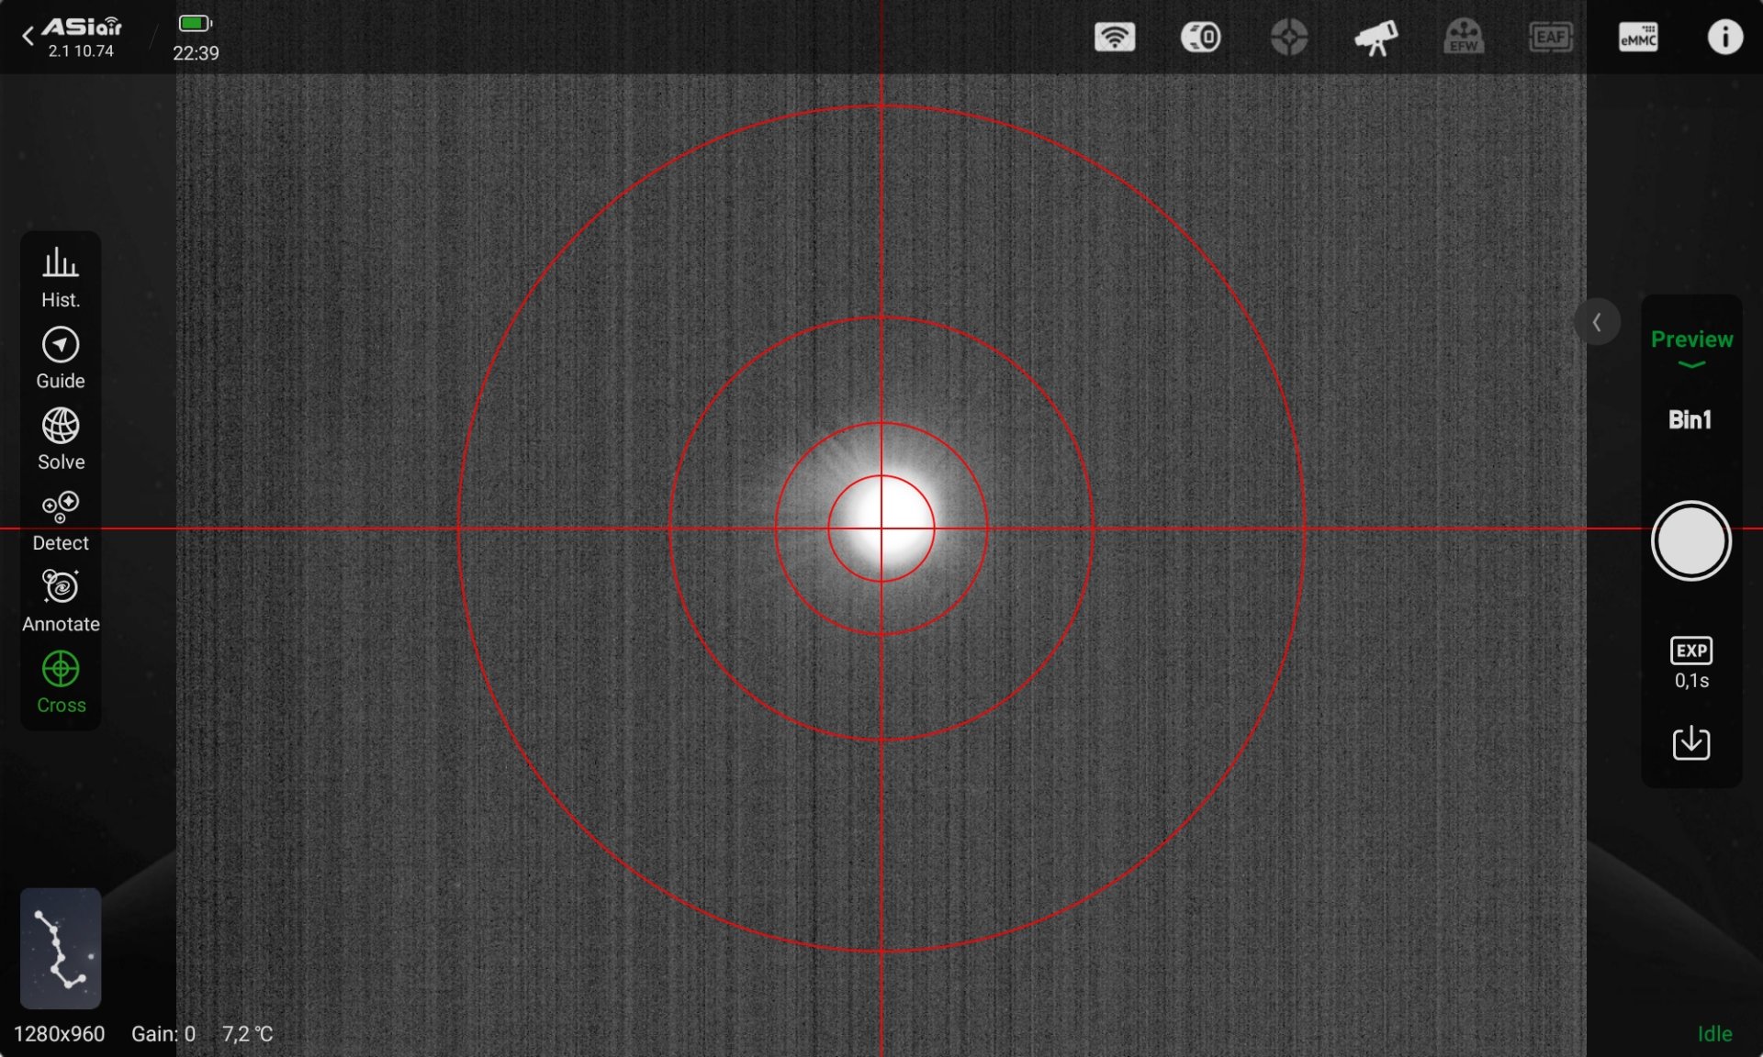
Task: Toggle the Cross crosshair overlay
Action: [x=61, y=683]
